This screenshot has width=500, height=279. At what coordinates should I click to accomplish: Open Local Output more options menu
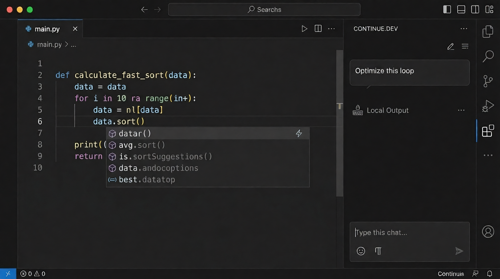click(x=461, y=110)
